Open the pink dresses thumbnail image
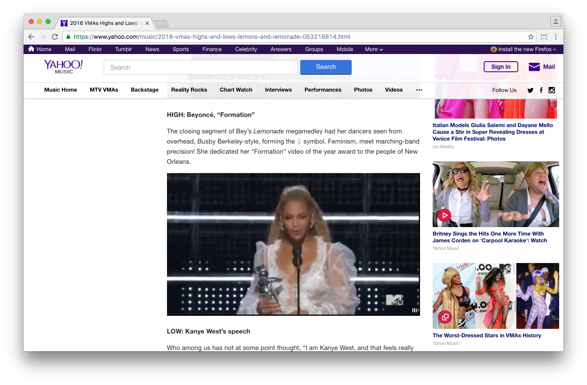The height and width of the screenshot is (385, 587). (x=496, y=108)
